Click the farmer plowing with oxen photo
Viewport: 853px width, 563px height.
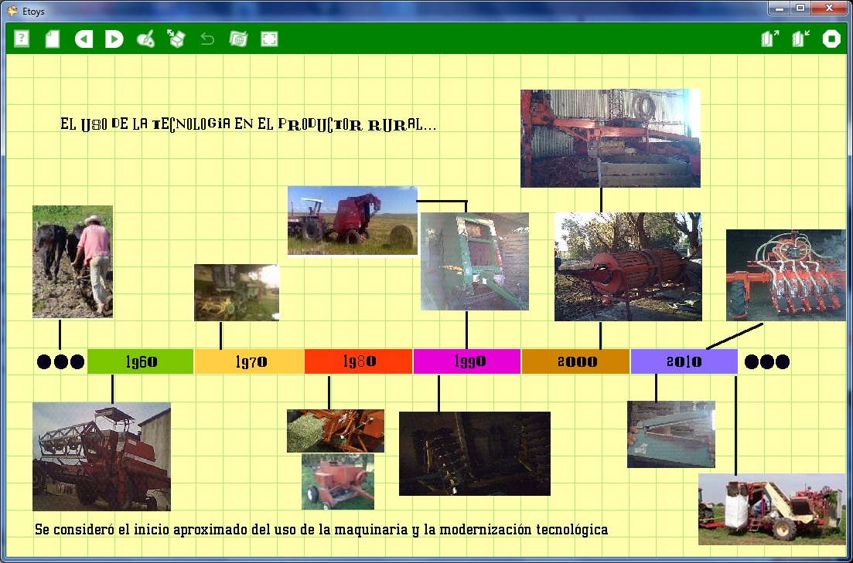(73, 261)
